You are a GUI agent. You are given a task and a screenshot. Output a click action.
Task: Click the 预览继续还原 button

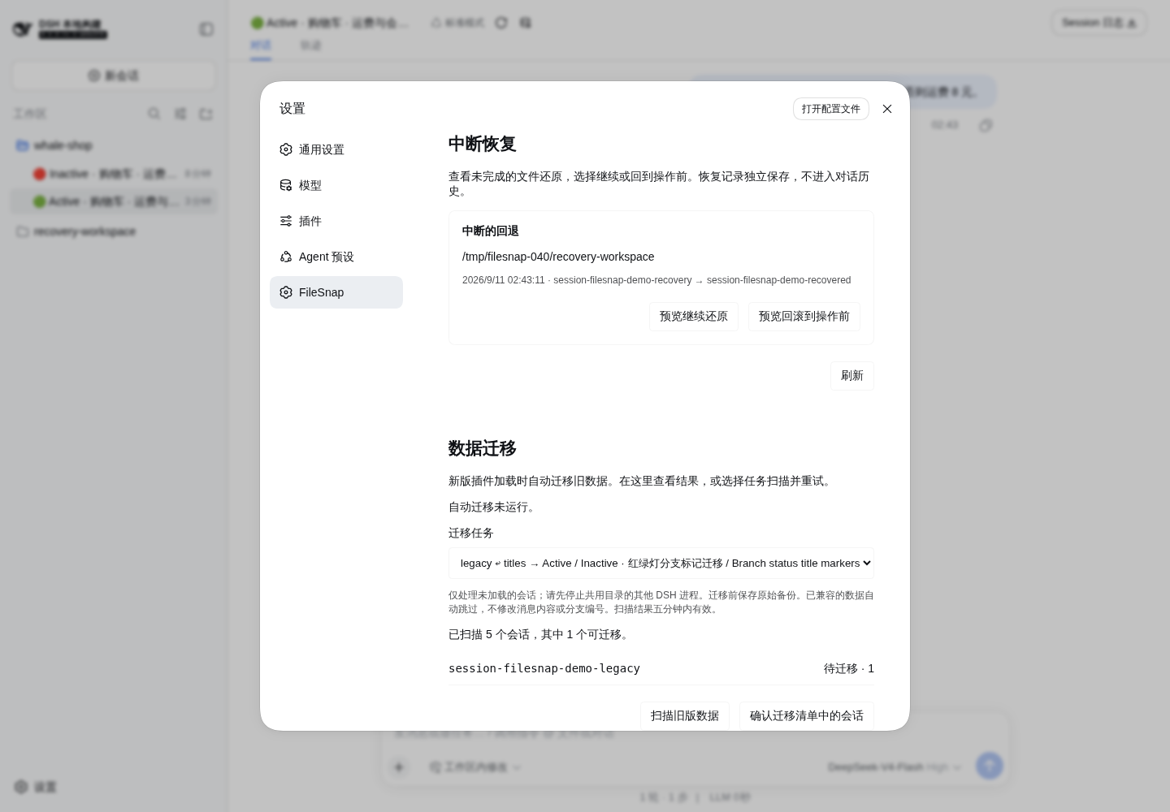click(694, 317)
